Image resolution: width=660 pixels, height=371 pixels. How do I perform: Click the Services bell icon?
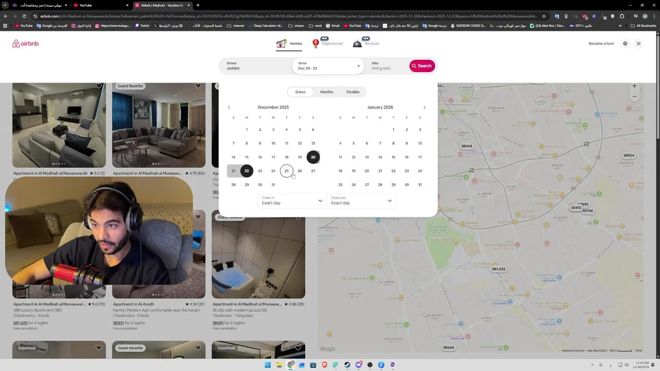point(357,44)
